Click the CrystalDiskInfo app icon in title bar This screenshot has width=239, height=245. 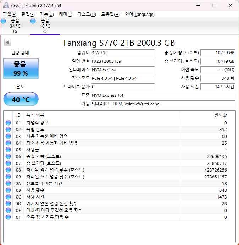click(6, 5)
